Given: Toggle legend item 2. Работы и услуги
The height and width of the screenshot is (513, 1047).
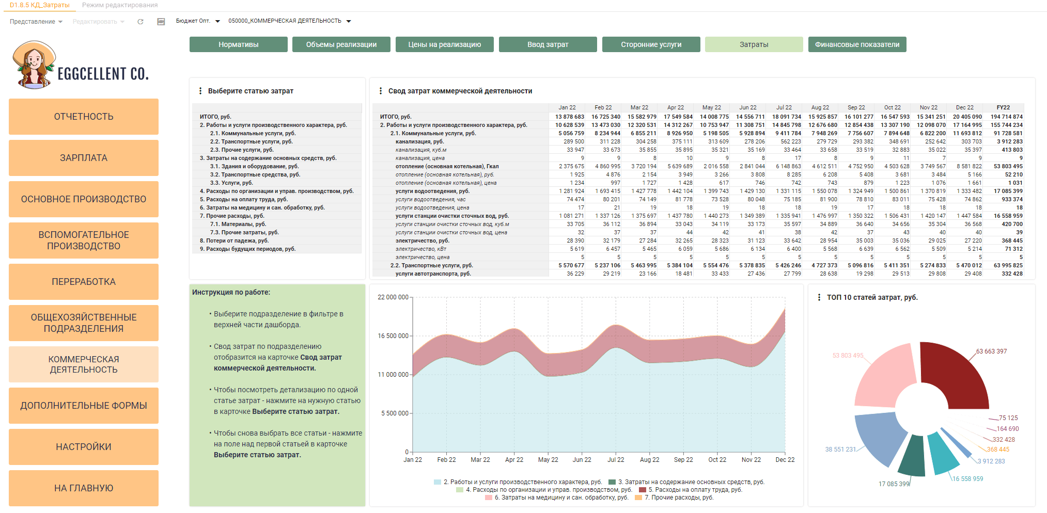Looking at the screenshot, I should coord(518,482).
